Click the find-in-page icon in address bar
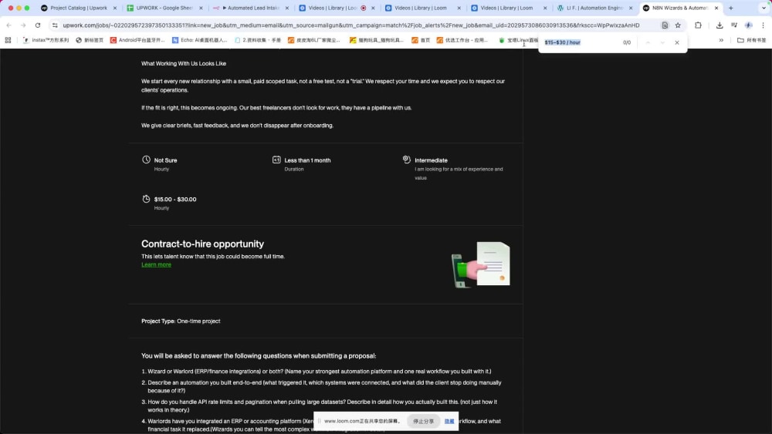Viewport: 772px width, 434px height. [665, 25]
